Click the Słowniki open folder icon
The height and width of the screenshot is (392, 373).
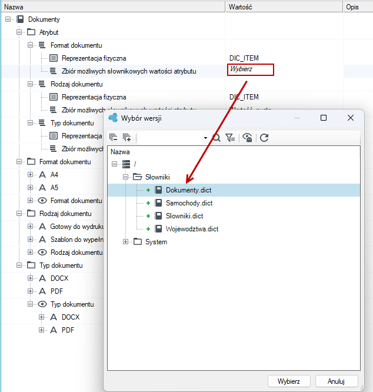138,177
